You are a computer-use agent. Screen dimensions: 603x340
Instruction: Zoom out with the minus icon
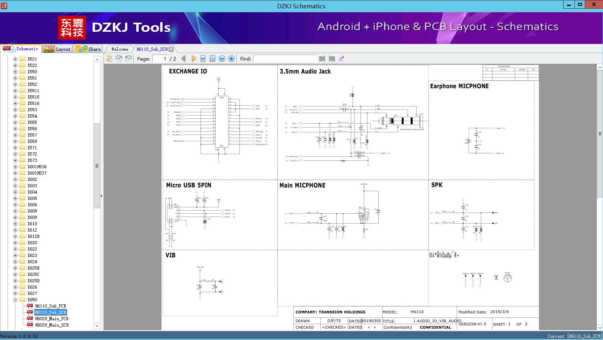(x=222, y=59)
